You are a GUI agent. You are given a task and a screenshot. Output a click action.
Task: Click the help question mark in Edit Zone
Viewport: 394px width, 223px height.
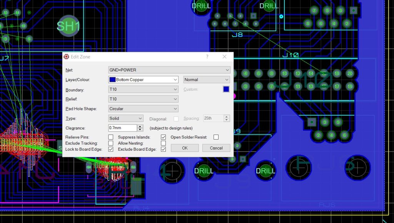(x=207, y=57)
